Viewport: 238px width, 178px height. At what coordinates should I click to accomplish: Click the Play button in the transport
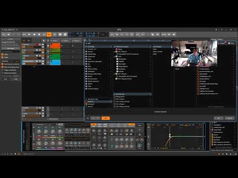[x=29, y=35]
